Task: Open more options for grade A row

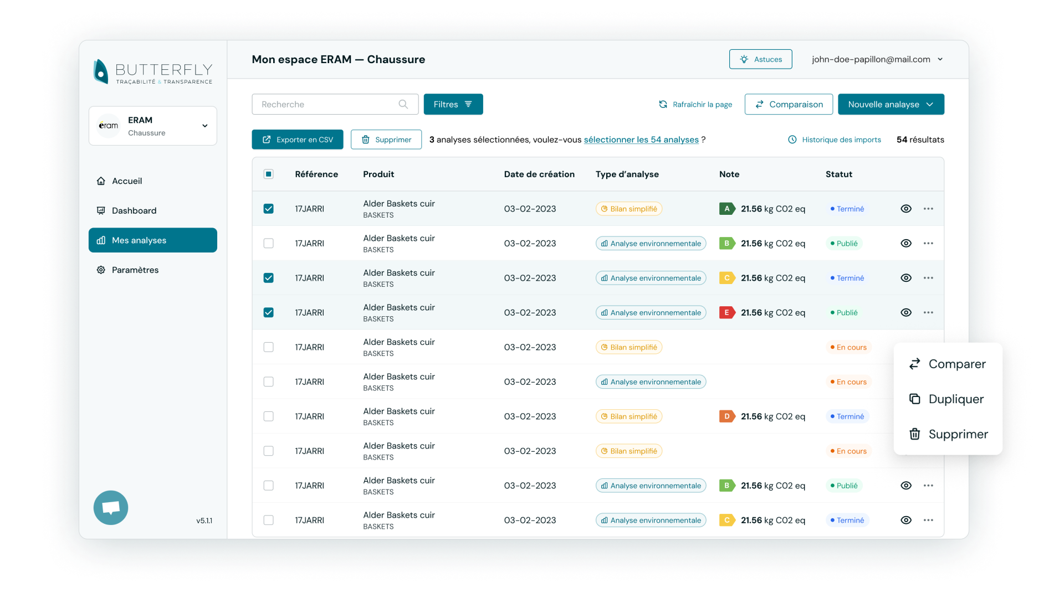Action: click(x=928, y=209)
